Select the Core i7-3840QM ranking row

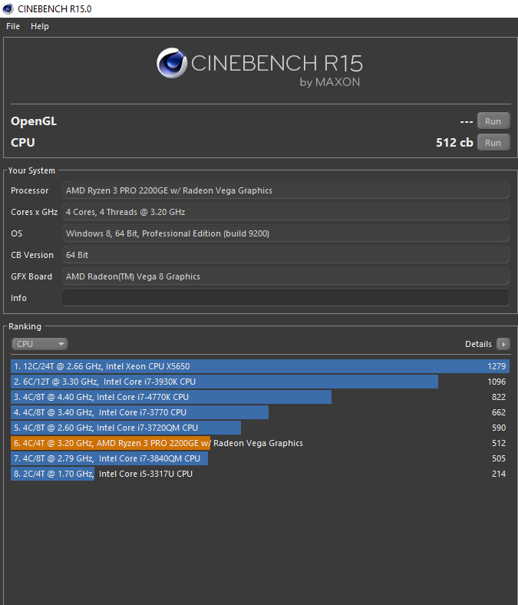pyautogui.click(x=260, y=458)
